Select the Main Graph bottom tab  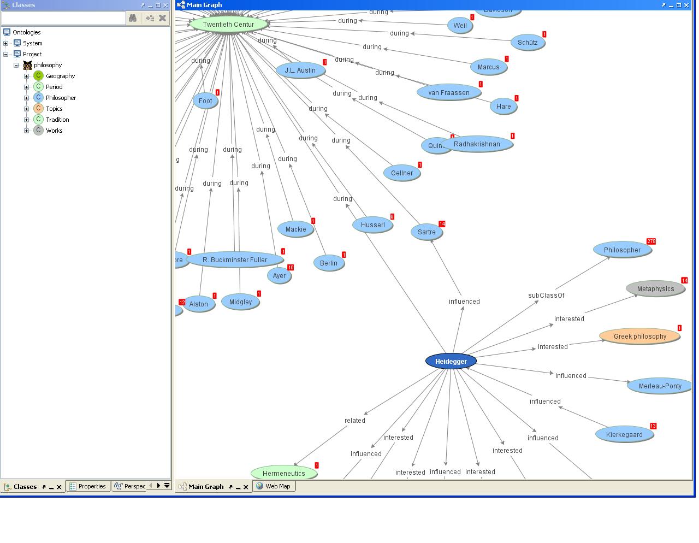pyautogui.click(x=206, y=487)
